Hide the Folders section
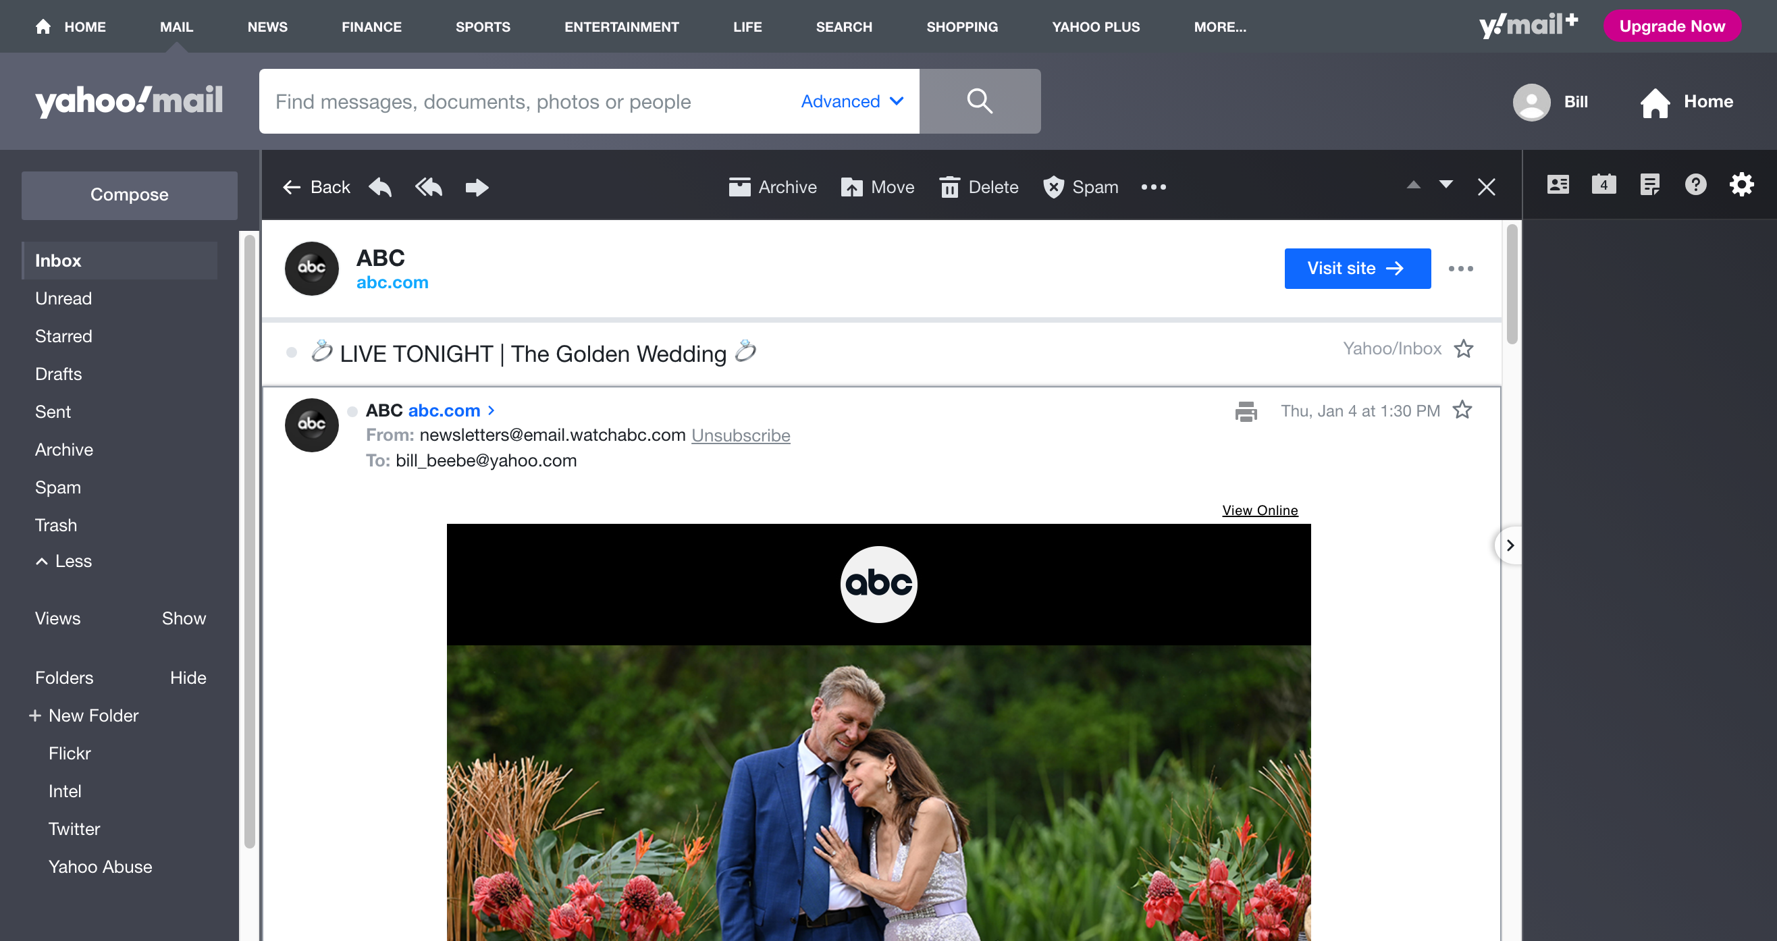The image size is (1777, 941). pyautogui.click(x=188, y=678)
